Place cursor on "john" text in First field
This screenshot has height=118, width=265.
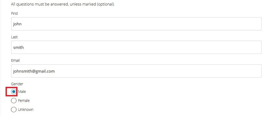tap(17, 24)
